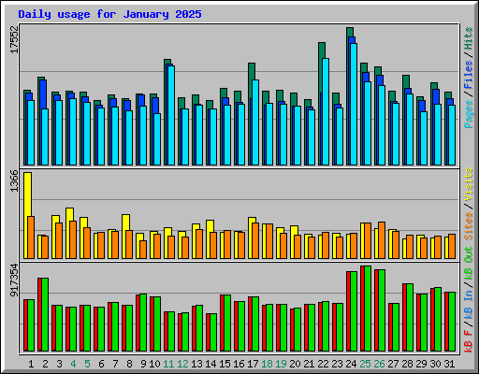Click the 'Hits' legend label
This screenshot has height=374, width=479.
(469, 38)
